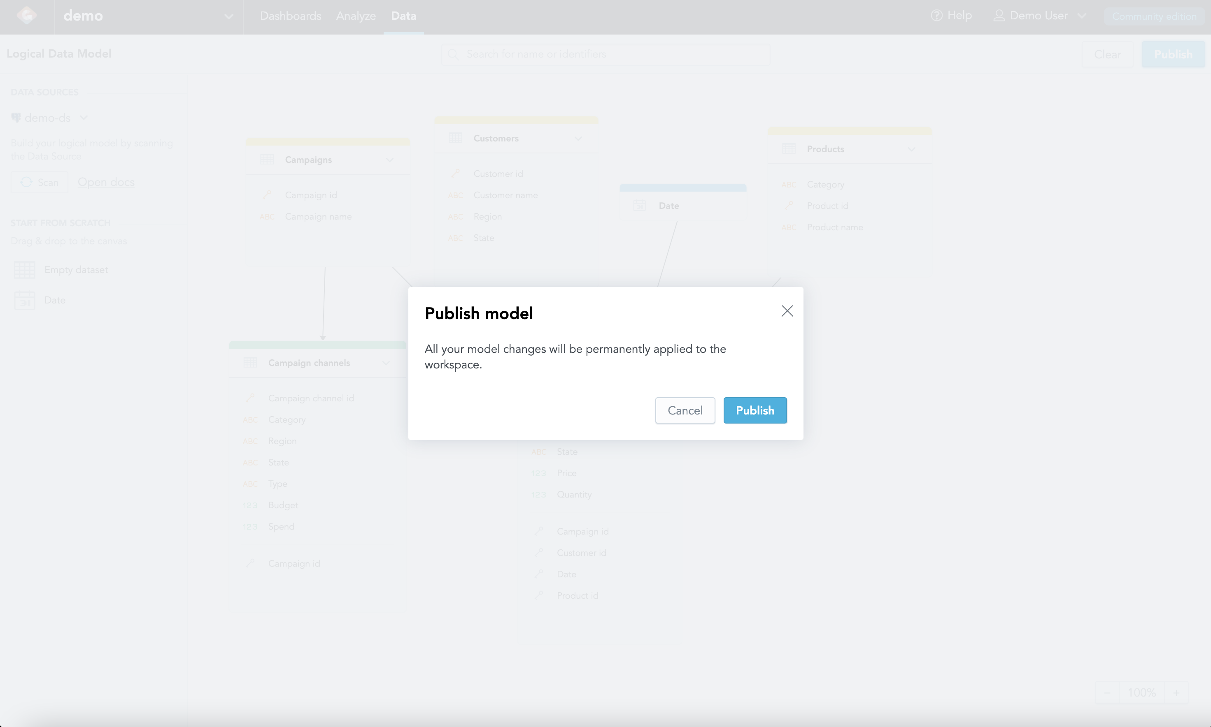The height and width of the screenshot is (727, 1211).
Task: Zoom in with the plus button
Action: 1176,693
